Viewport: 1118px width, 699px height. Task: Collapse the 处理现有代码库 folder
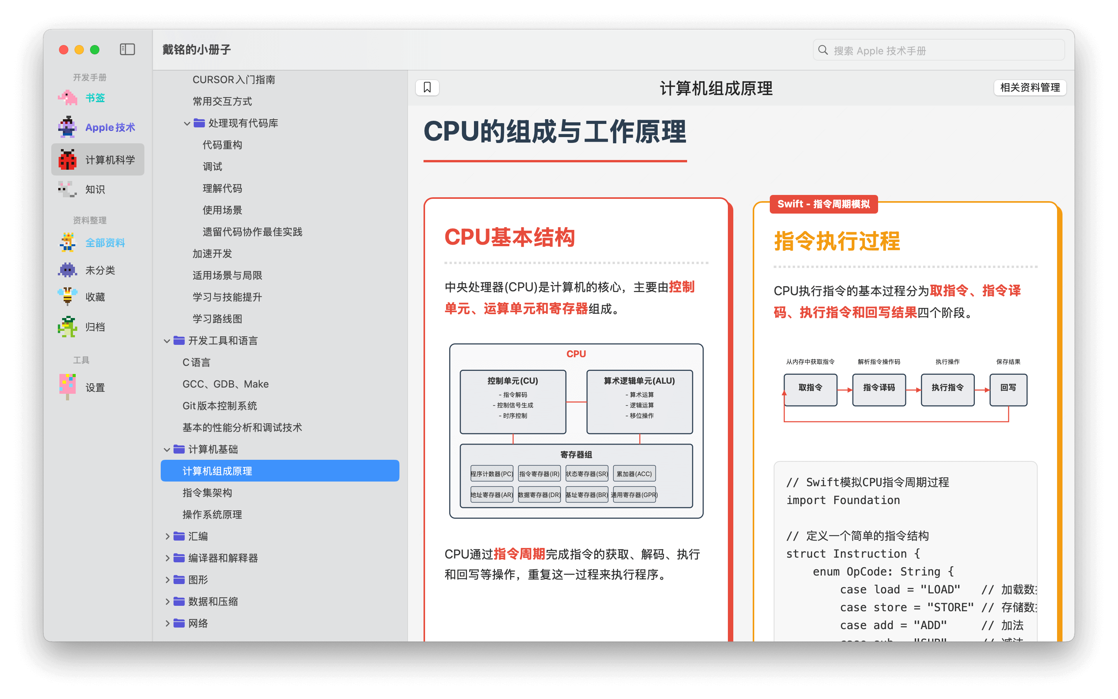pos(187,123)
